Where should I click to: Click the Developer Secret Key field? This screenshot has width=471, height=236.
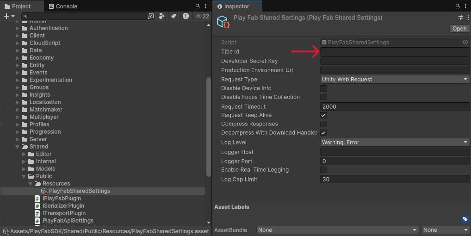(x=395, y=61)
